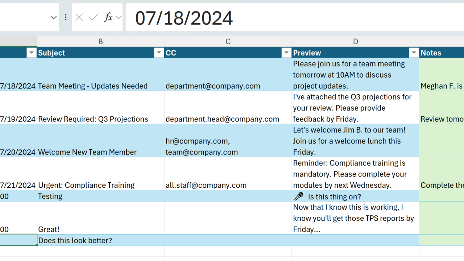Open the filter dropdown left of Subject

[32, 53]
